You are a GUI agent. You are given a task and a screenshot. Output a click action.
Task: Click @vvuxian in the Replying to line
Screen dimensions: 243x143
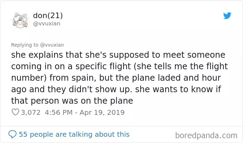[52, 45]
